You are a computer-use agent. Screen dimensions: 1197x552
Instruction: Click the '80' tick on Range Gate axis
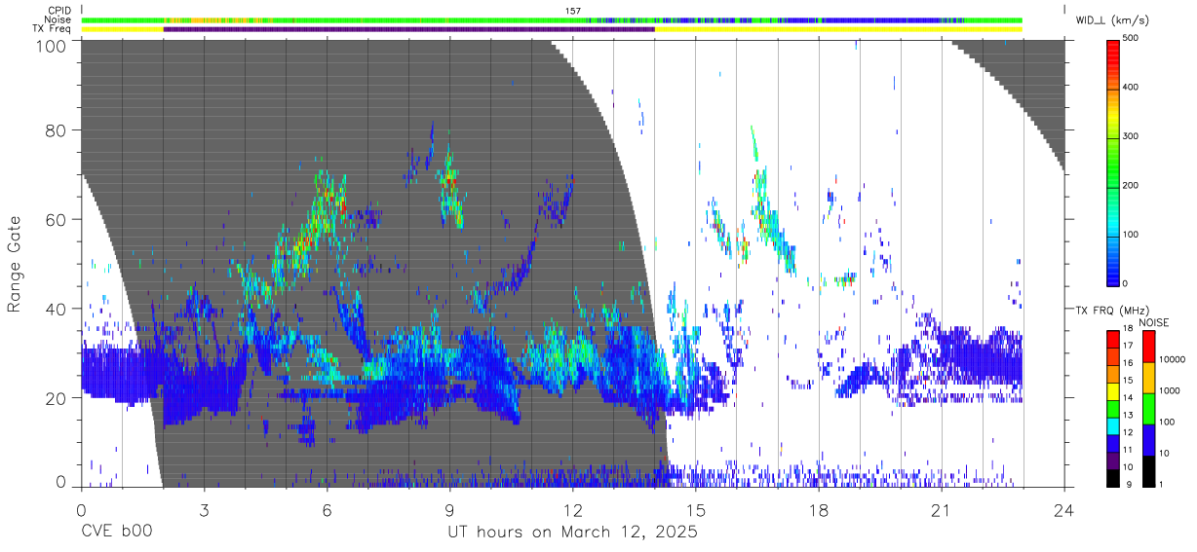[58, 129]
